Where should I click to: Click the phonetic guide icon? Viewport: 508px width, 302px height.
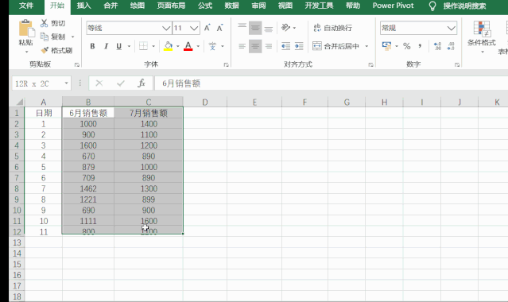pos(212,46)
